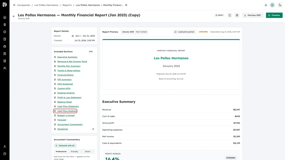
Task: Jump to Revenue & Net Income Trend
Action: point(72,61)
